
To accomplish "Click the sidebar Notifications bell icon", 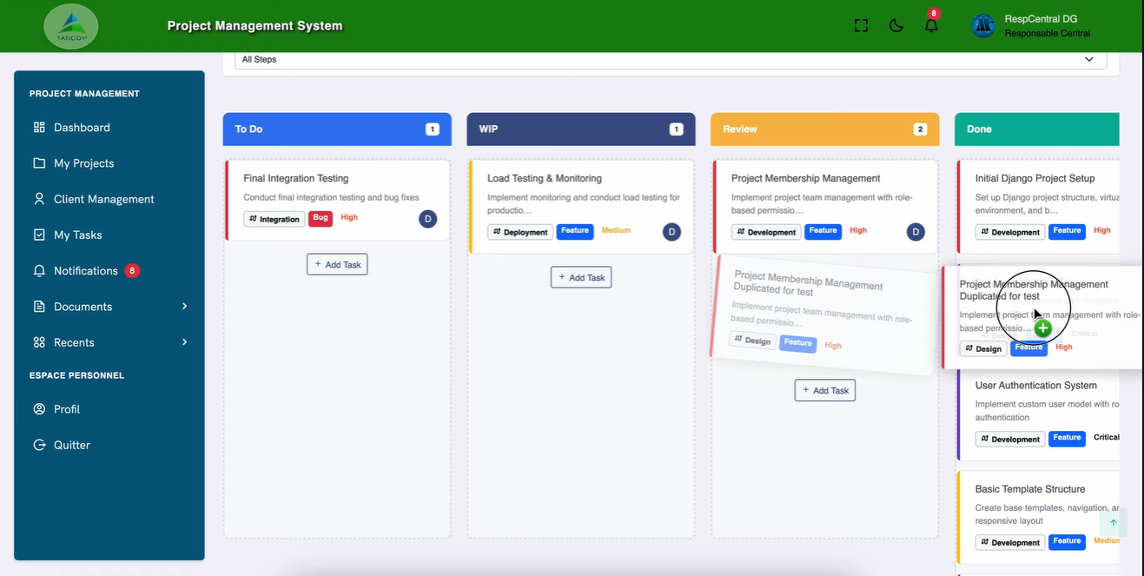I will click(x=39, y=271).
